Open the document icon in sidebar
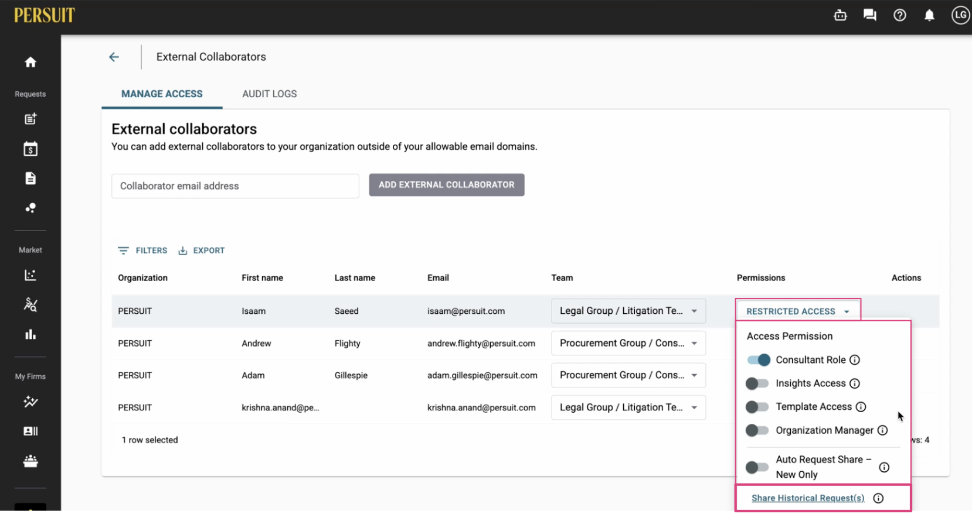The width and height of the screenshot is (972, 514). [30, 179]
